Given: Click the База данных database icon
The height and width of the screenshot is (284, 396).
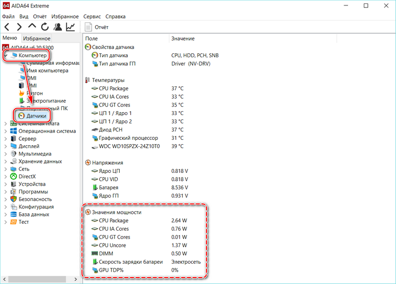Looking at the screenshot, I should (x=13, y=214).
